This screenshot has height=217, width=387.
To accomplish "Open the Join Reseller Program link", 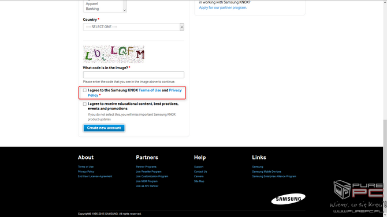I will pos(148,172).
